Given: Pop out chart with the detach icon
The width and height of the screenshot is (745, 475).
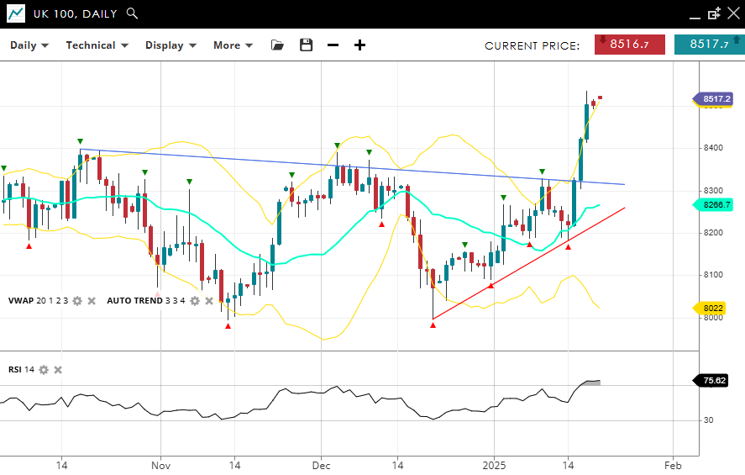Looking at the screenshot, I should point(714,13).
